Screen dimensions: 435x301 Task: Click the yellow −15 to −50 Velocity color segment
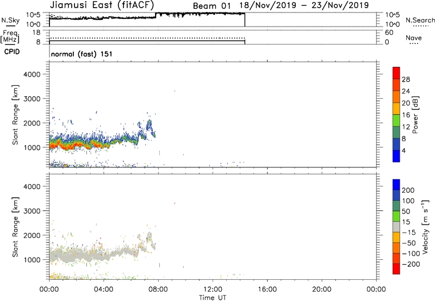[396, 237]
